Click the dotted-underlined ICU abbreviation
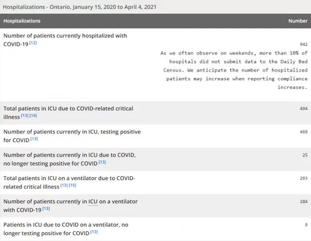Image resolution: width=311 pixels, height=241 pixels. click(x=93, y=202)
